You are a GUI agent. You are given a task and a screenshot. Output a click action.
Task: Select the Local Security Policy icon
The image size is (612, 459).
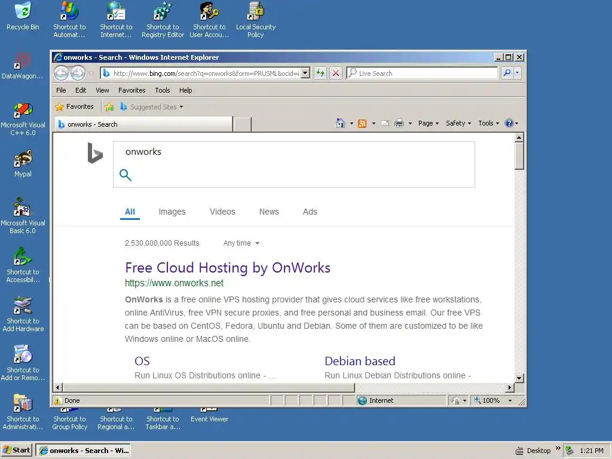[x=256, y=20]
